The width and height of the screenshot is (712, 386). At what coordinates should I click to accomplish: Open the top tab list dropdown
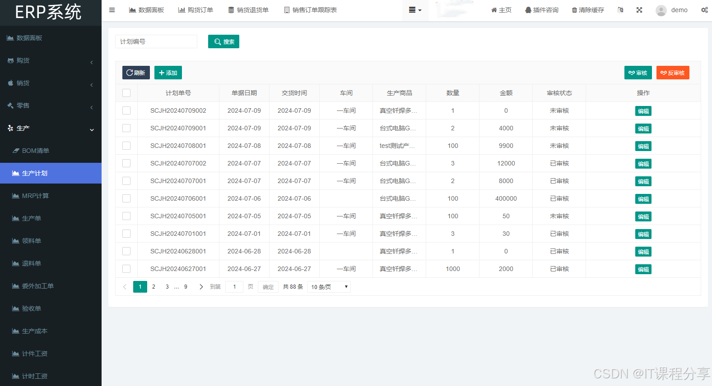415,10
